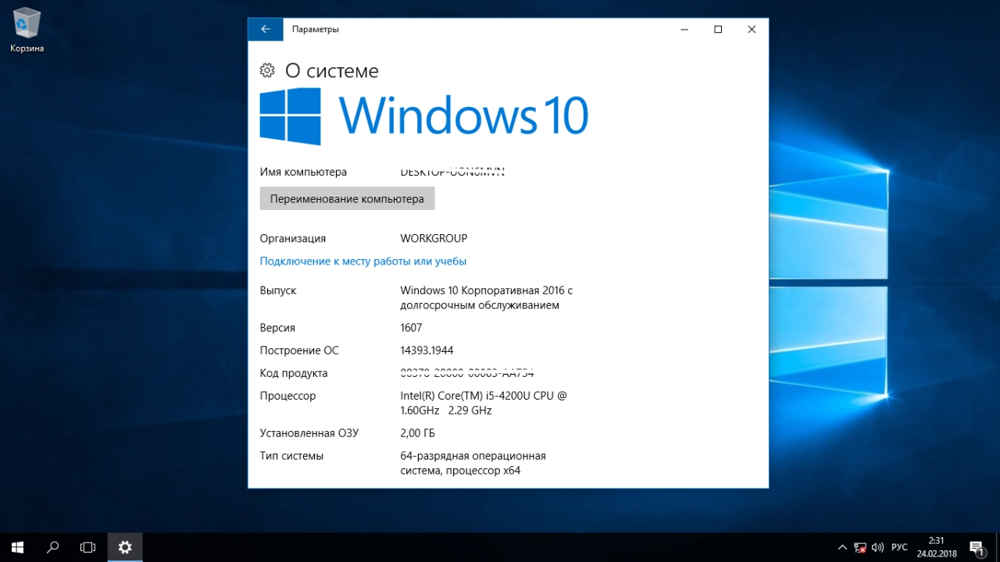Close the Параметры window
1000x562 pixels.
pyautogui.click(x=752, y=30)
